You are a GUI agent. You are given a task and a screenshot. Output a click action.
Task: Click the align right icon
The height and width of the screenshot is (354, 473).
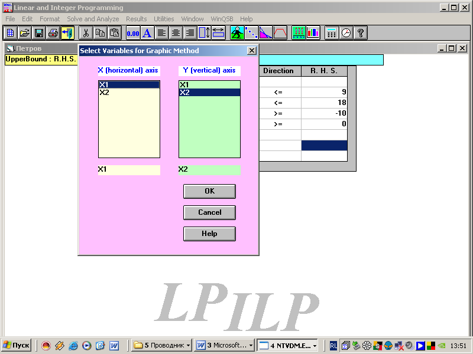[x=190, y=33]
